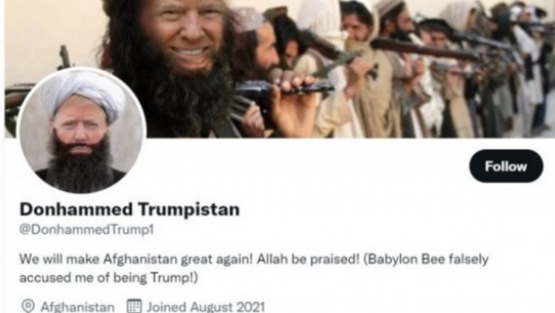Click the bio line 'accused me of being Trump!'
Viewport: 555px width, 313px height.
108,278
